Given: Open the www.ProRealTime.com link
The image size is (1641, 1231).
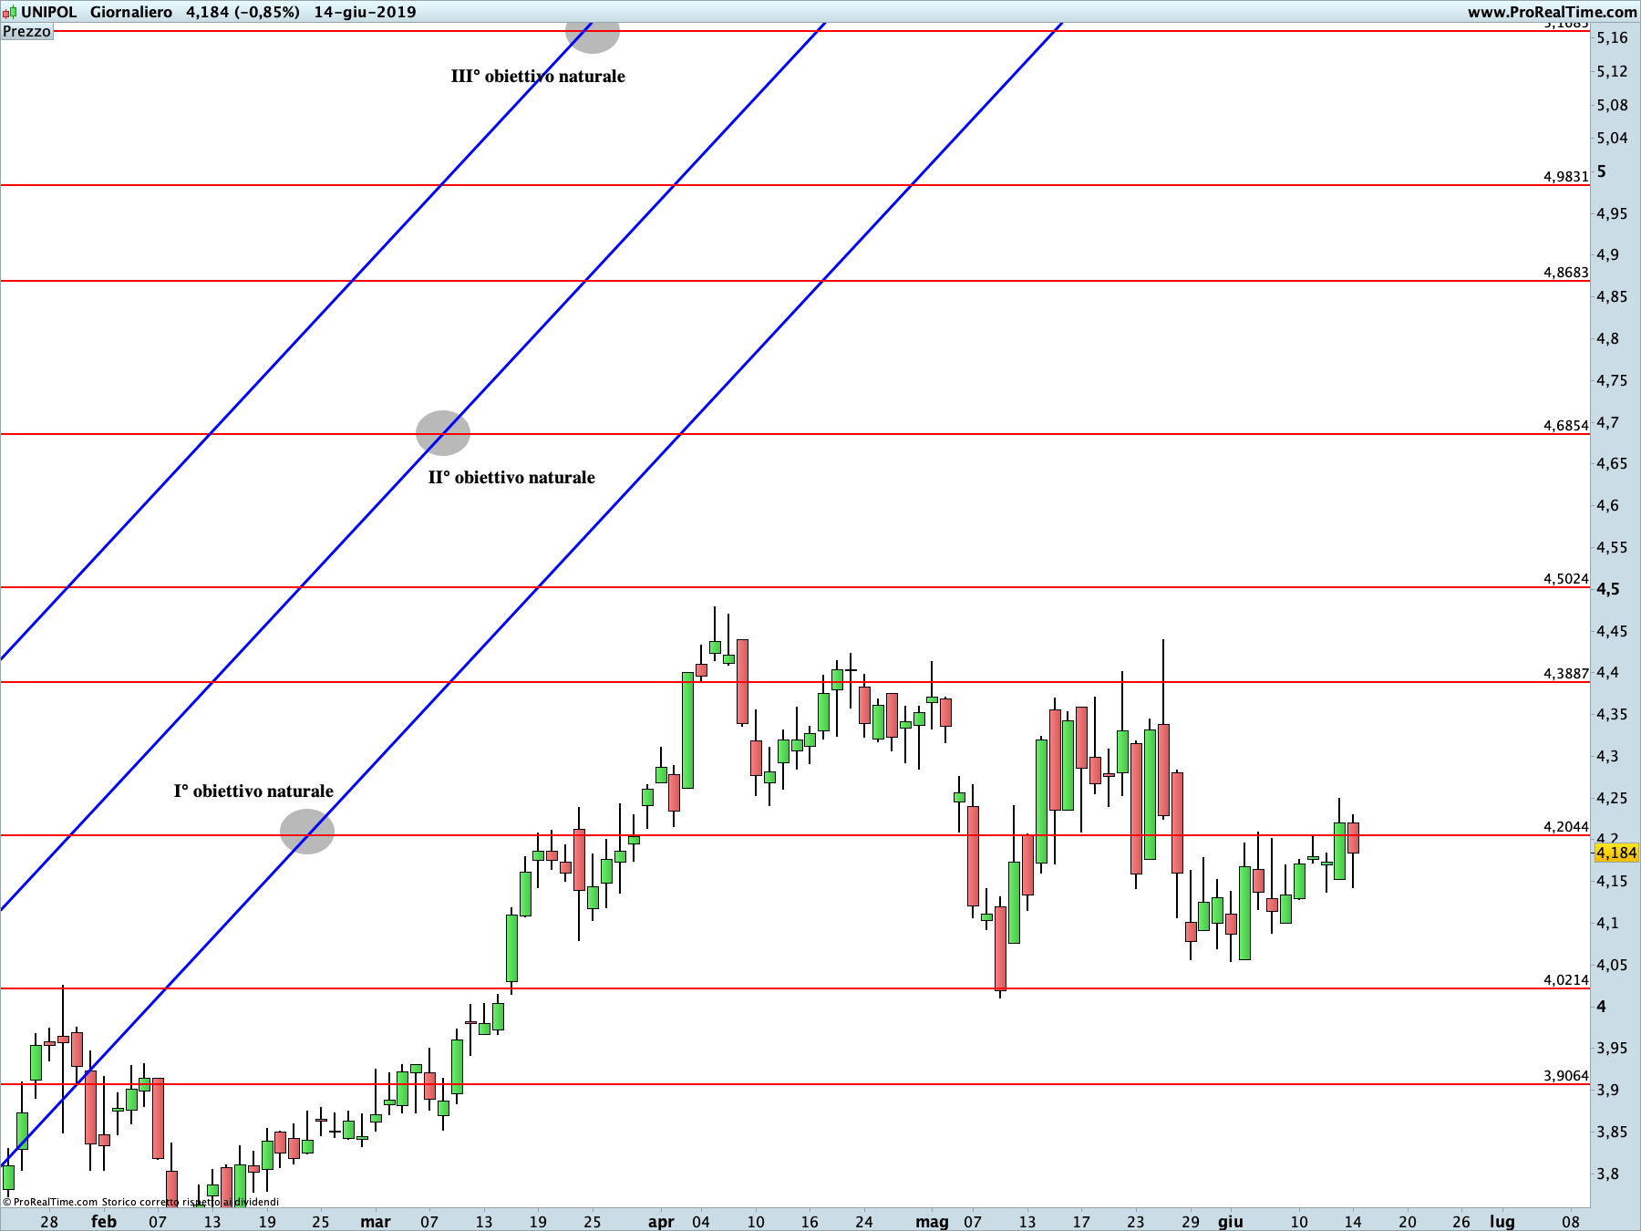Looking at the screenshot, I should [1552, 12].
